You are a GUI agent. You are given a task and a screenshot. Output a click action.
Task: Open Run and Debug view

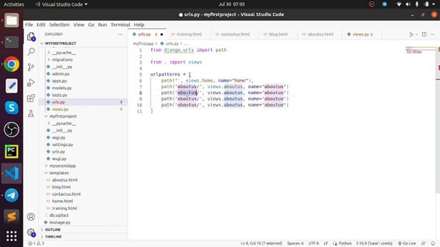click(31, 82)
